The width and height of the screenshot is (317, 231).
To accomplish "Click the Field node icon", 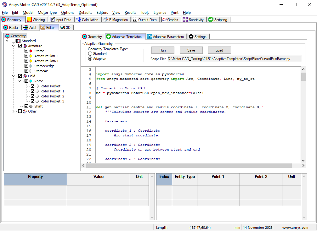I will click(25, 76).
